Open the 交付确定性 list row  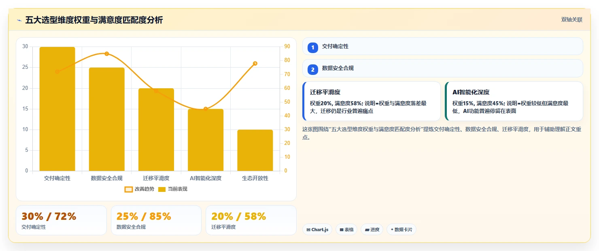(442, 47)
